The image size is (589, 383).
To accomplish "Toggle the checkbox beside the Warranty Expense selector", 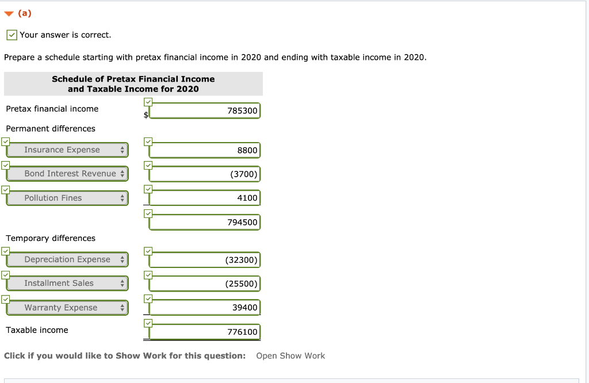I will [x=5, y=298].
